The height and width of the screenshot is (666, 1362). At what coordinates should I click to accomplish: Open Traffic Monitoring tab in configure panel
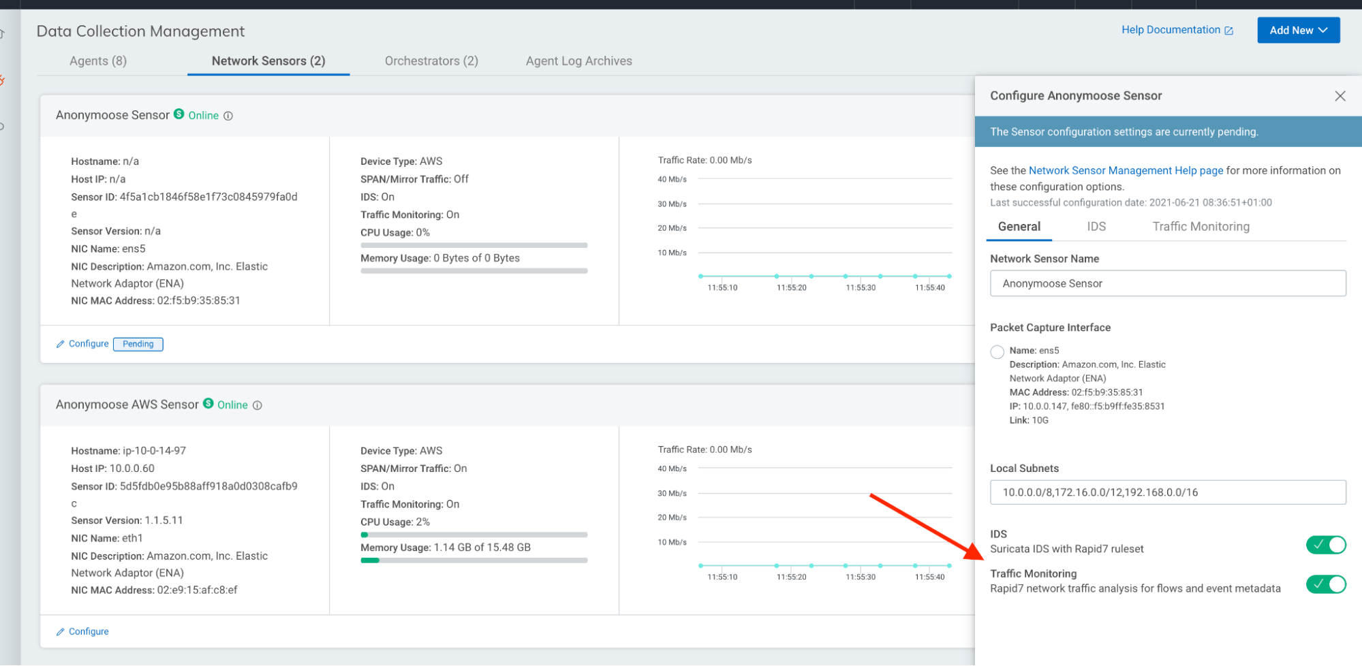(x=1201, y=227)
